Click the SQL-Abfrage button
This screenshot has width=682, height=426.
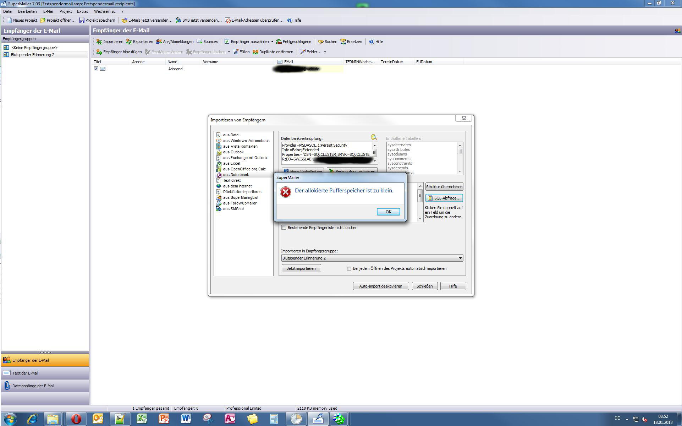point(444,198)
